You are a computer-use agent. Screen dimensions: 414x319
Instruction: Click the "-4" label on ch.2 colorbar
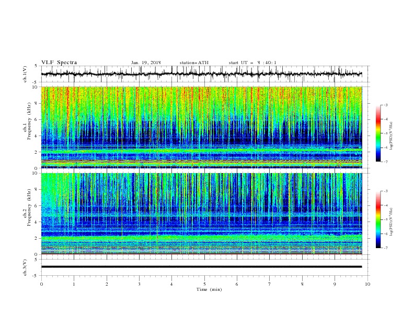coord(386,205)
